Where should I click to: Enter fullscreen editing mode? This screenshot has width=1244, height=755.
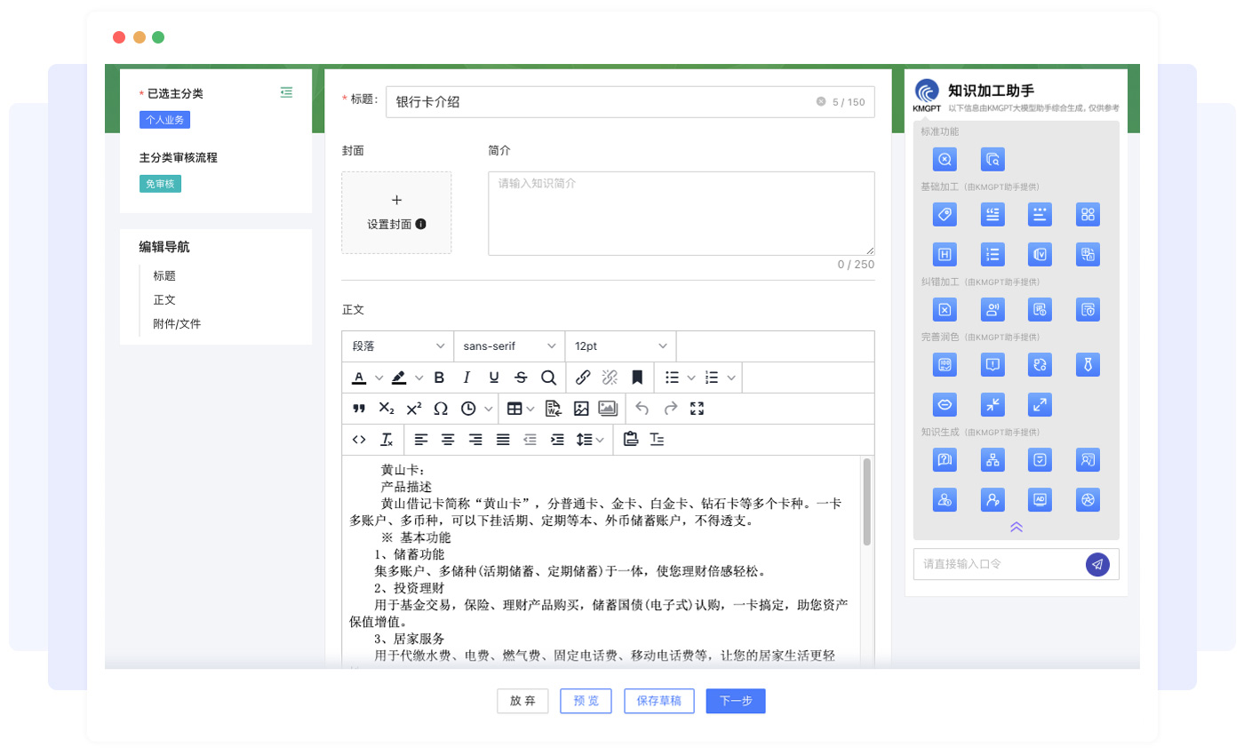[697, 409]
